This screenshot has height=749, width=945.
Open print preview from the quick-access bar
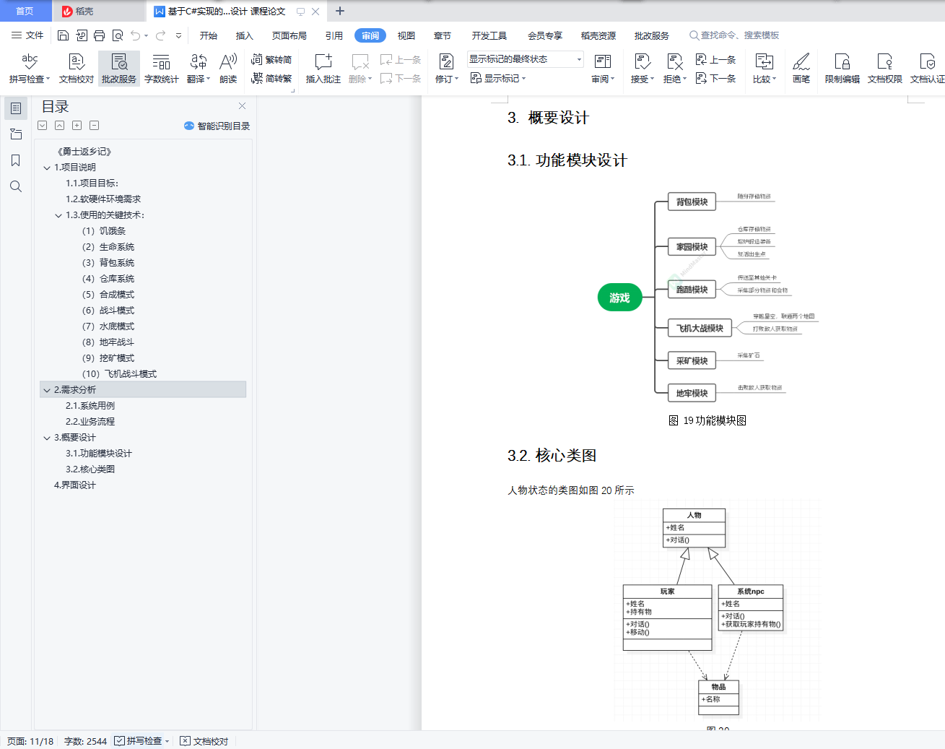118,35
